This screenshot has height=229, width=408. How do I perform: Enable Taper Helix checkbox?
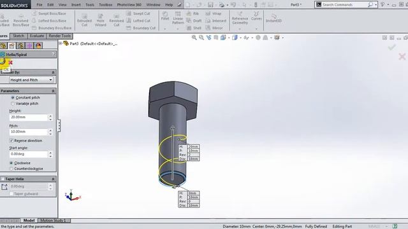tap(3, 179)
